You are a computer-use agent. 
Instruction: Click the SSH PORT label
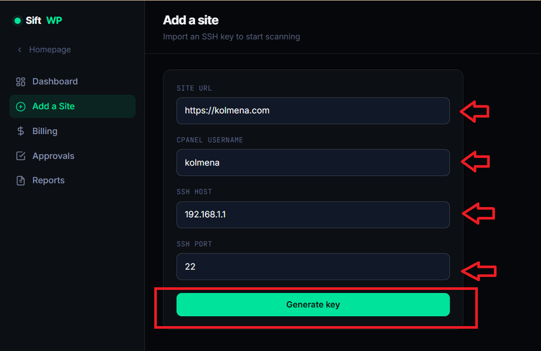194,244
